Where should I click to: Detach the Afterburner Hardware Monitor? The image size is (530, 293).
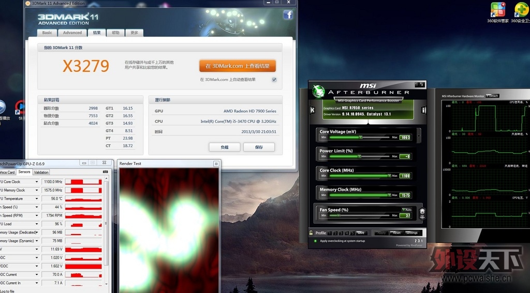coord(493,96)
